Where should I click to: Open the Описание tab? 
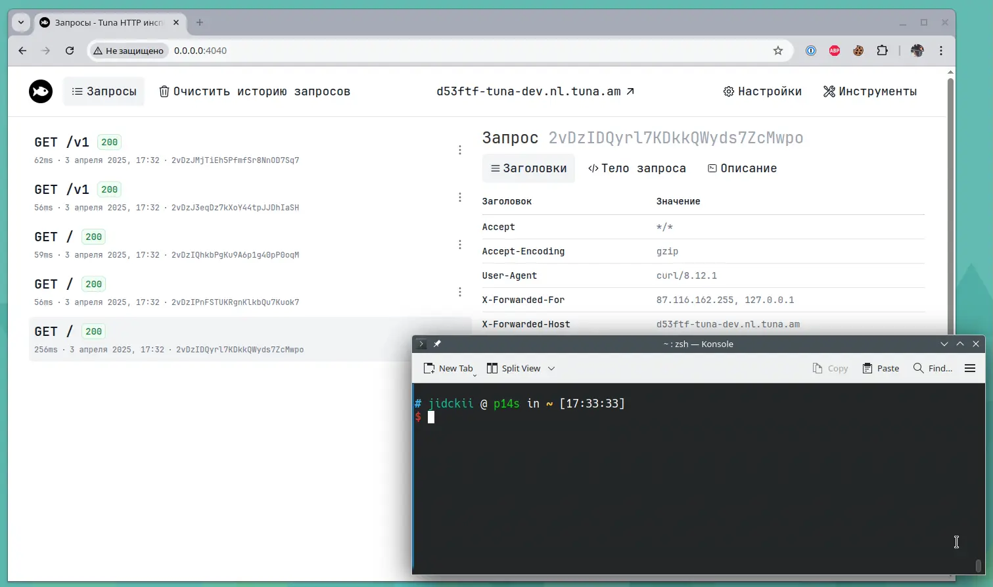coord(741,168)
